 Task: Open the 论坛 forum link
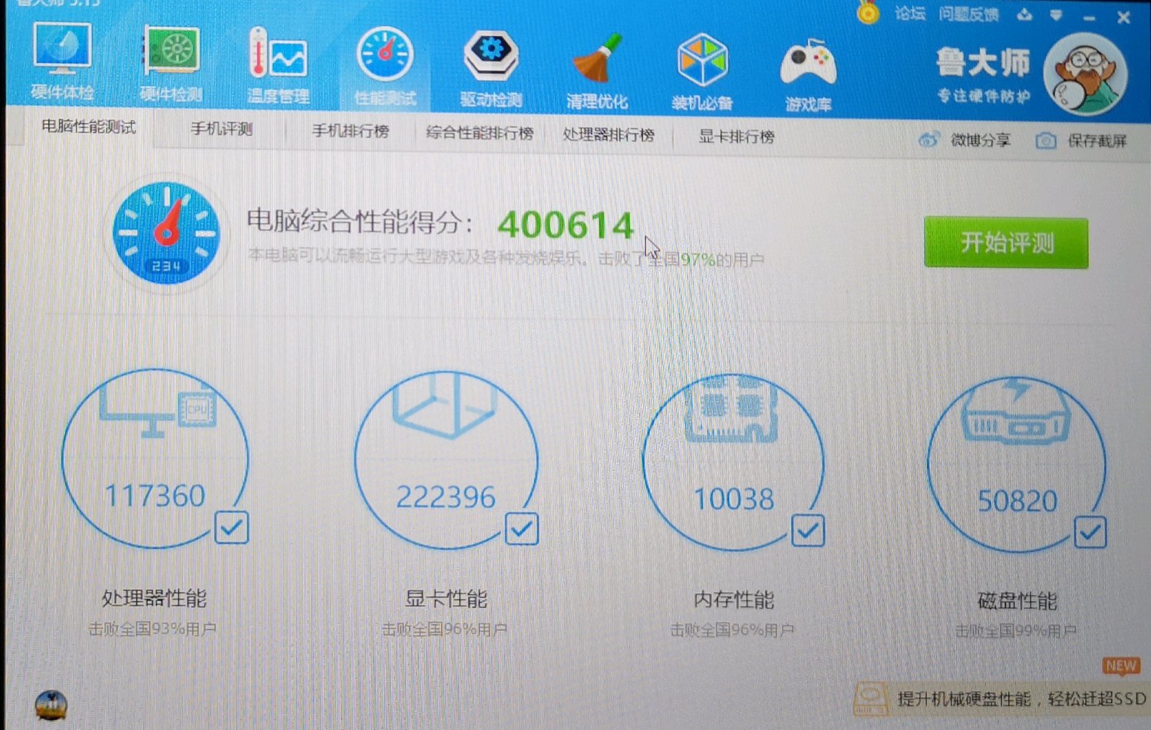pos(910,13)
